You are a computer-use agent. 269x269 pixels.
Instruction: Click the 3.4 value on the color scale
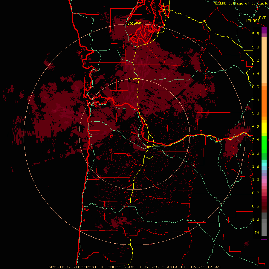(256, 140)
